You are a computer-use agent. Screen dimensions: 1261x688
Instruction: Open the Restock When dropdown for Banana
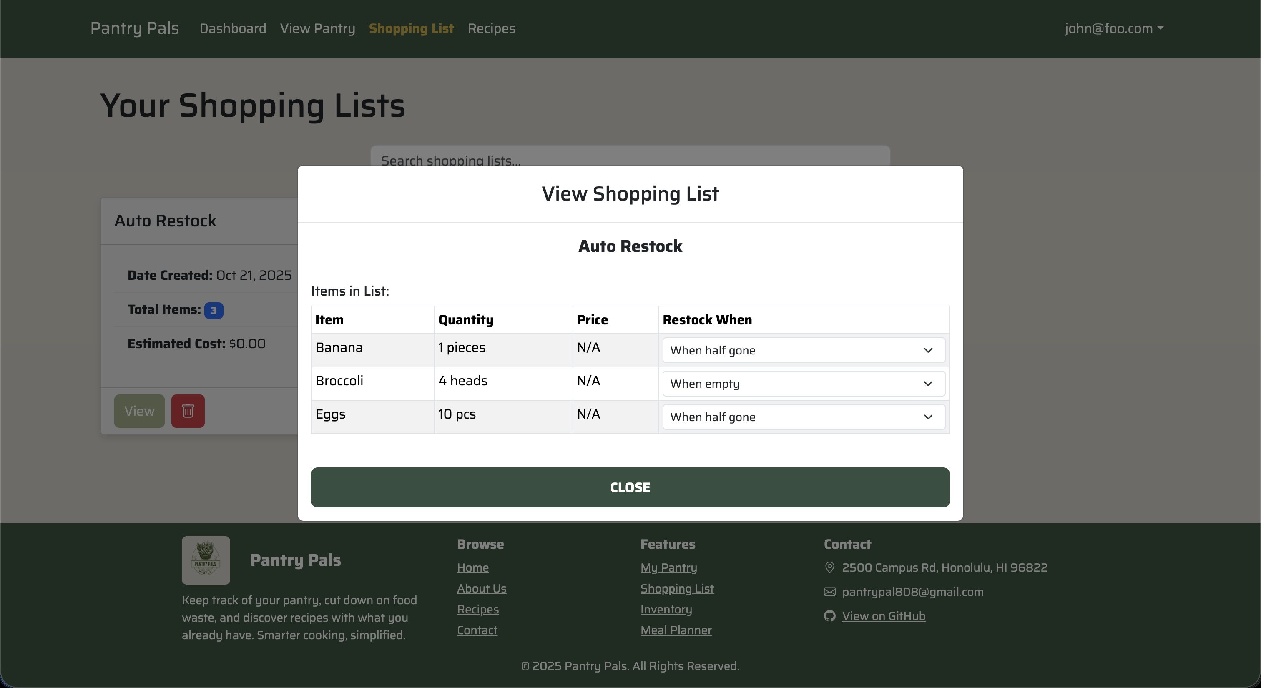pyautogui.click(x=803, y=350)
